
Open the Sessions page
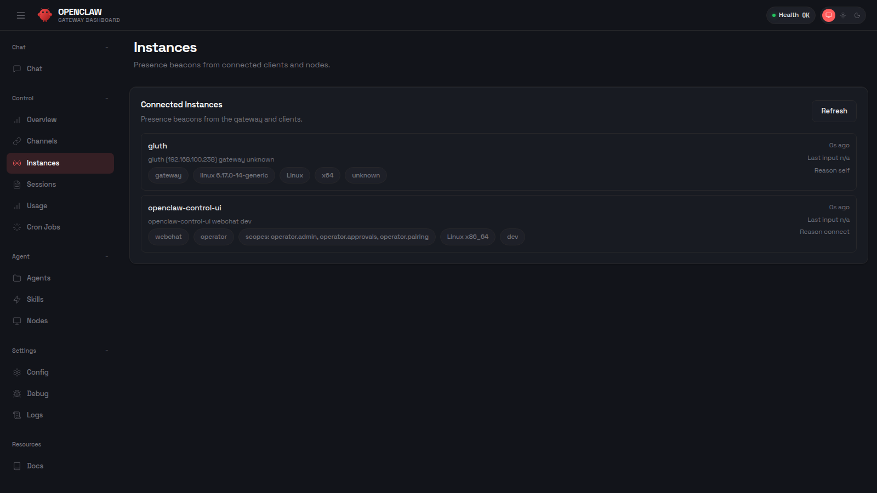pyautogui.click(x=41, y=184)
